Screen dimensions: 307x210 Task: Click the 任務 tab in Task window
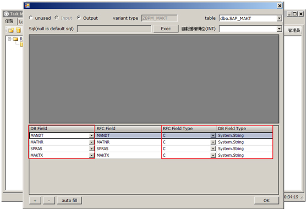coord(9,21)
